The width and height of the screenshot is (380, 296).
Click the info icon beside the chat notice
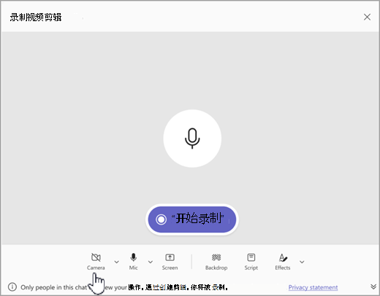click(x=12, y=287)
